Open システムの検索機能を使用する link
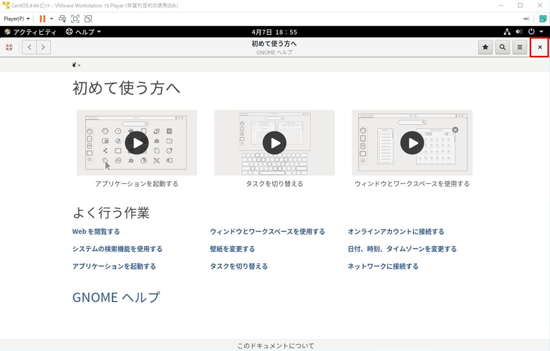Image resolution: width=550 pixels, height=351 pixels. 117,249
